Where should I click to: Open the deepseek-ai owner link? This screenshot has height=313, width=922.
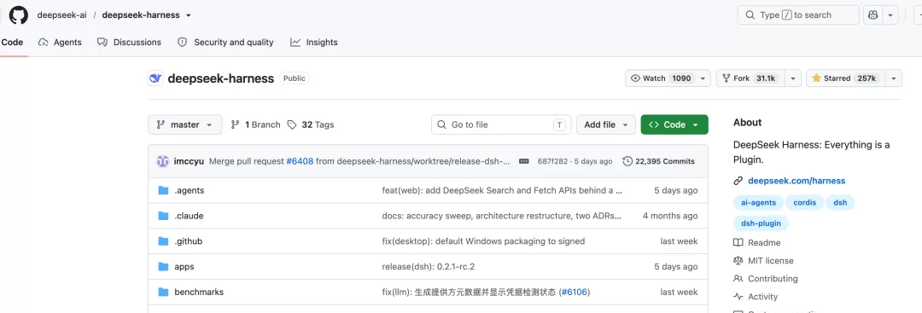click(61, 15)
